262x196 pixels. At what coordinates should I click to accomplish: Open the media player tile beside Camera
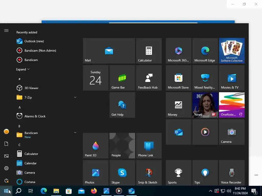tap(205, 132)
